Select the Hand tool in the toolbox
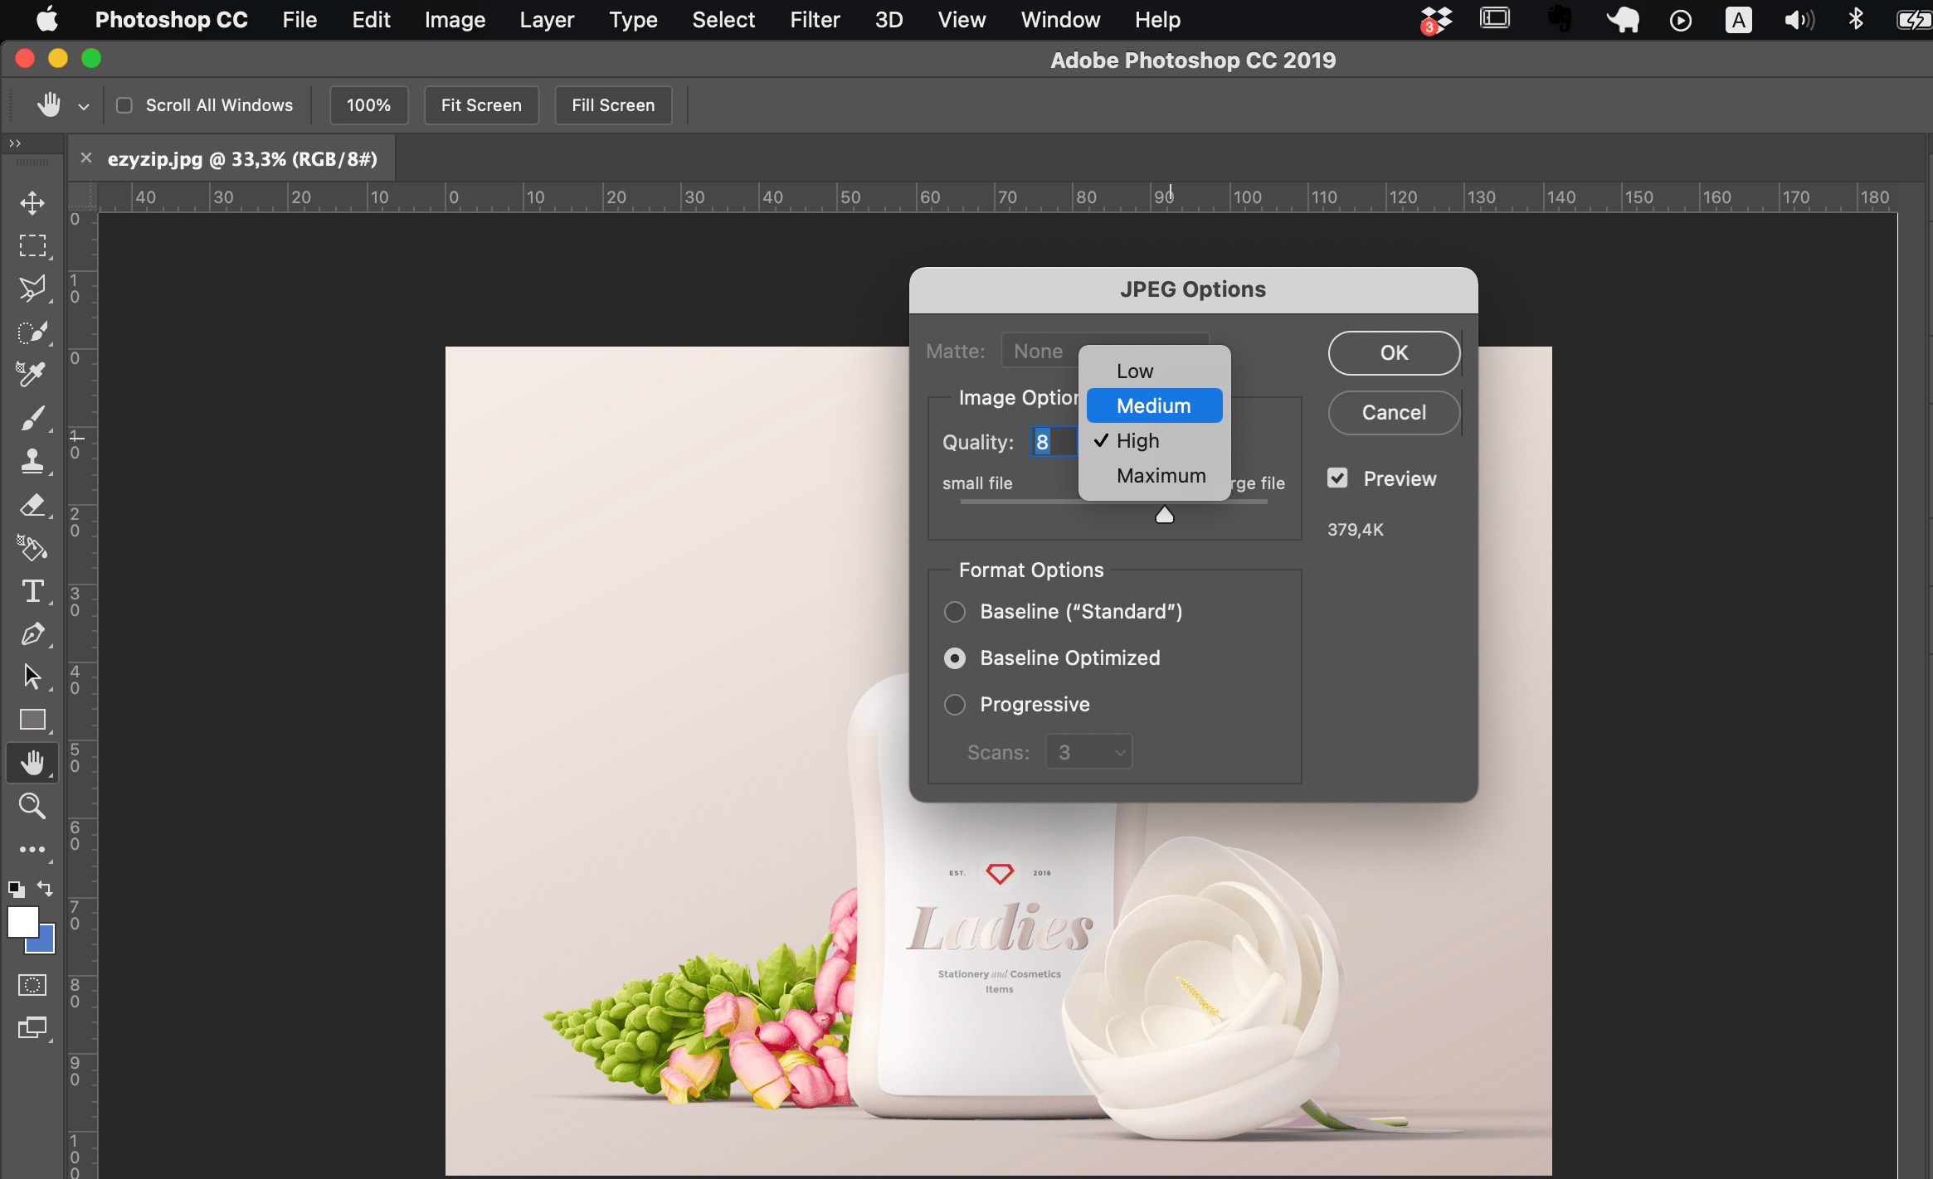This screenshot has width=1933, height=1179. (32, 763)
